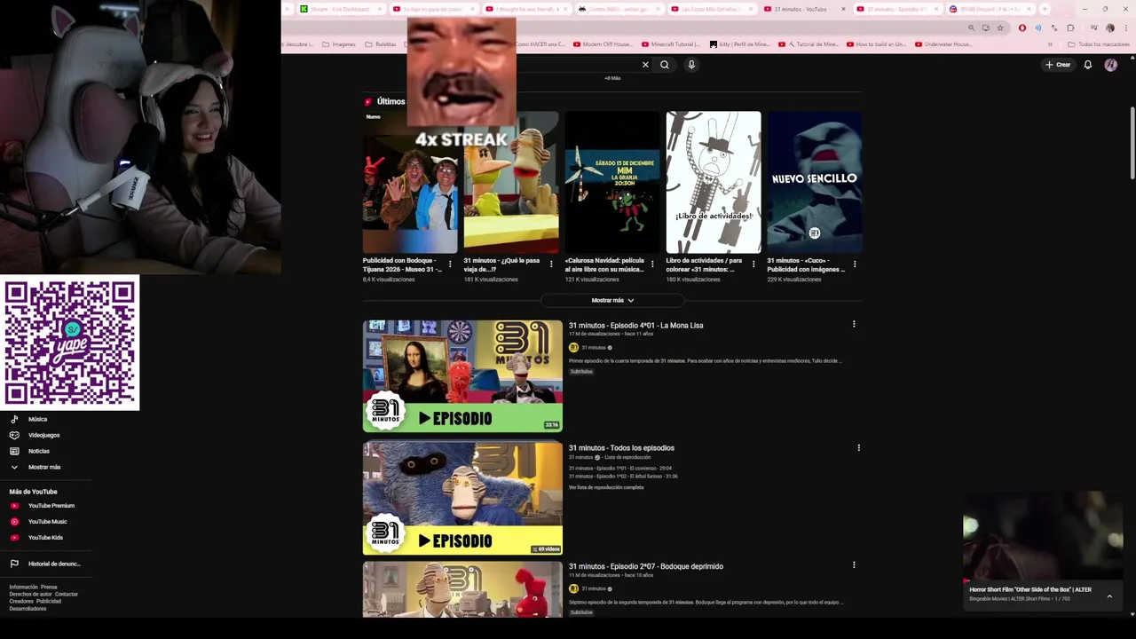Click the Contactar footer link
1136x639 pixels.
click(67, 594)
